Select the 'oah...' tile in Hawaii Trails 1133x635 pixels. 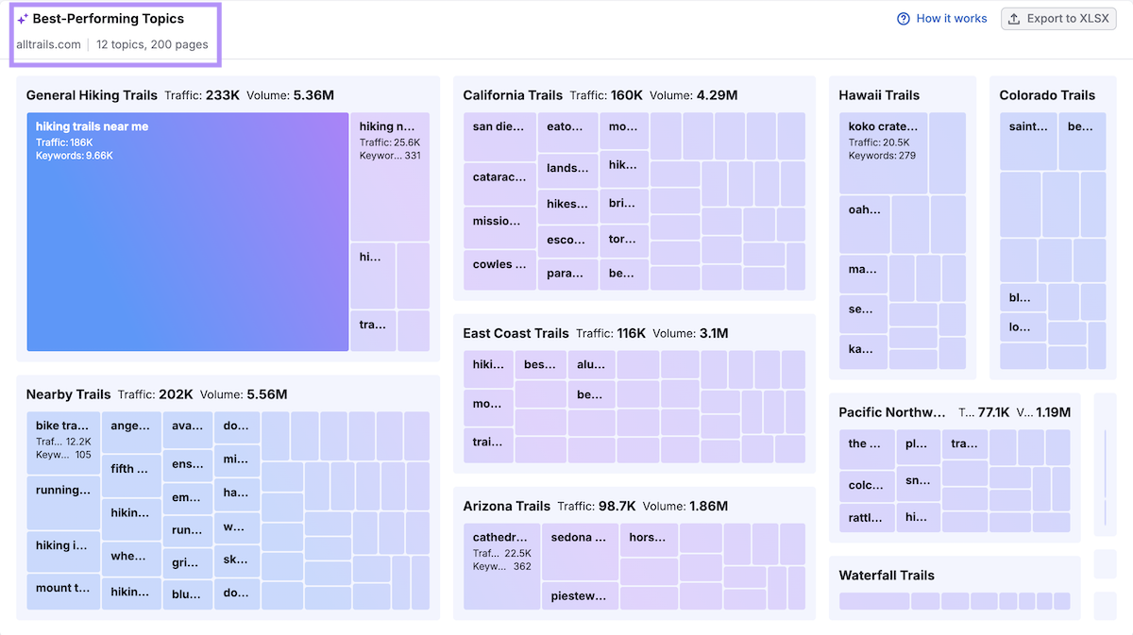[x=864, y=225]
